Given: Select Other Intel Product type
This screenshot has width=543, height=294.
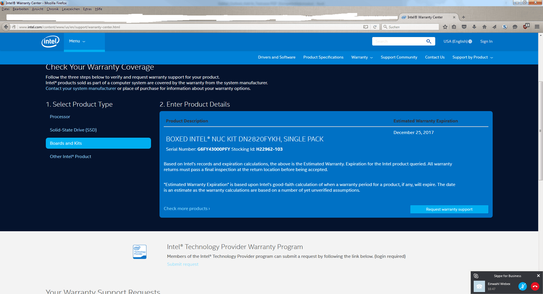Looking at the screenshot, I should (70, 157).
